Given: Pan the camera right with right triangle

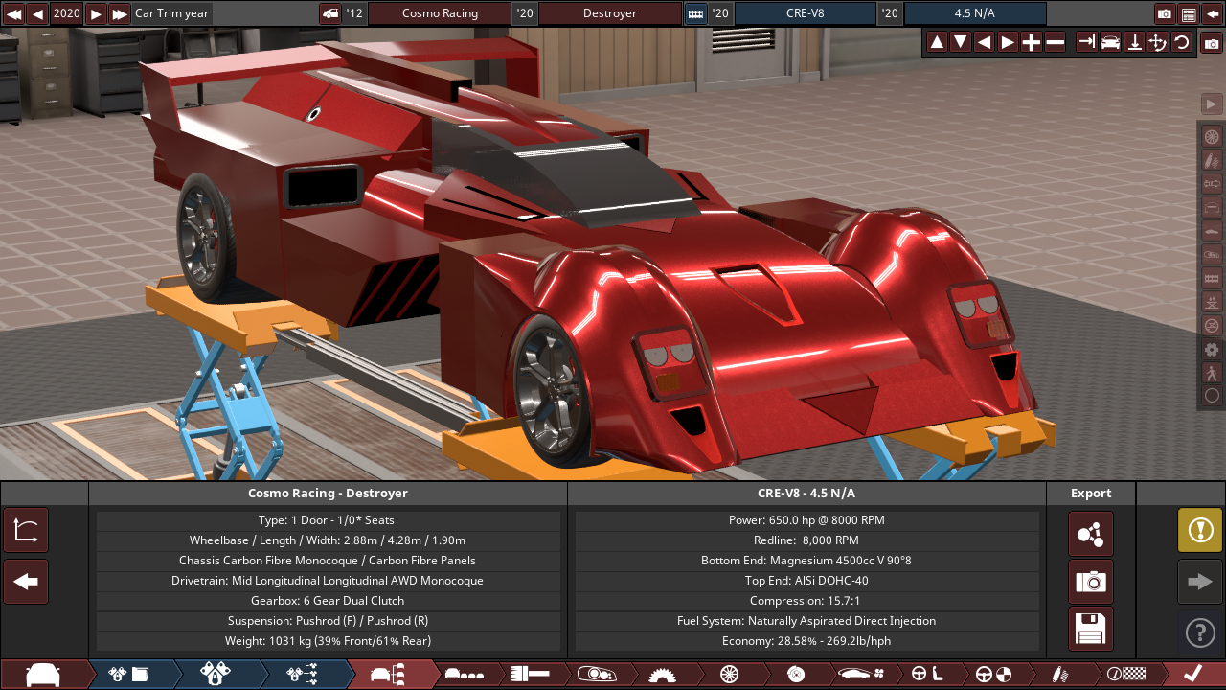Looking at the screenshot, I should [x=1008, y=42].
